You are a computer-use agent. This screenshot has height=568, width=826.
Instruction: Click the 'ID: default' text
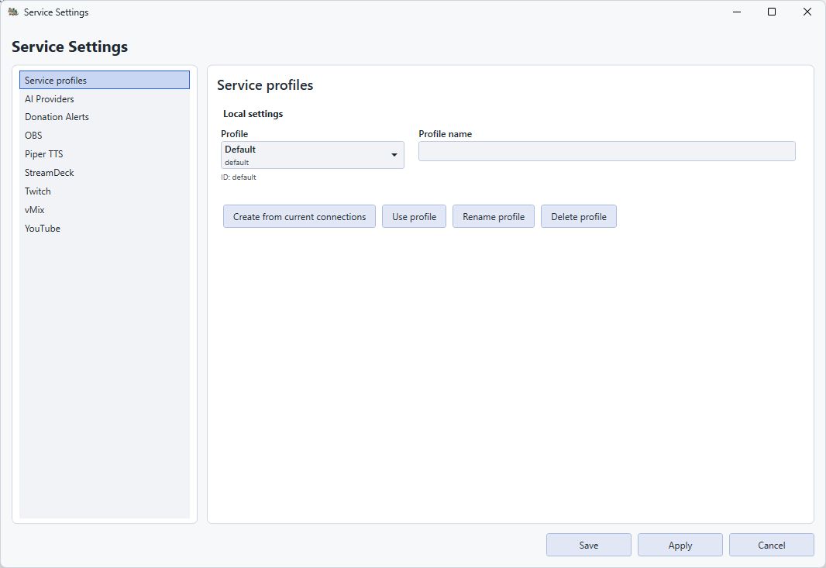tap(239, 177)
